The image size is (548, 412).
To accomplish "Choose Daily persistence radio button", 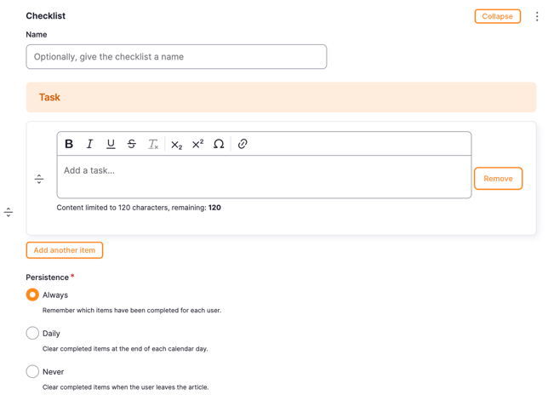I will [32, 333].
